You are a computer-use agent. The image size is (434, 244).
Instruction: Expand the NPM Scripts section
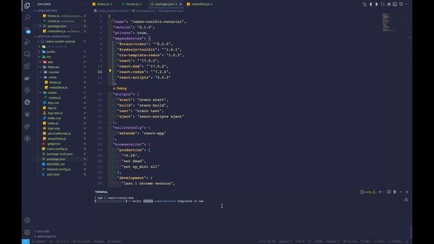(46, 237)
